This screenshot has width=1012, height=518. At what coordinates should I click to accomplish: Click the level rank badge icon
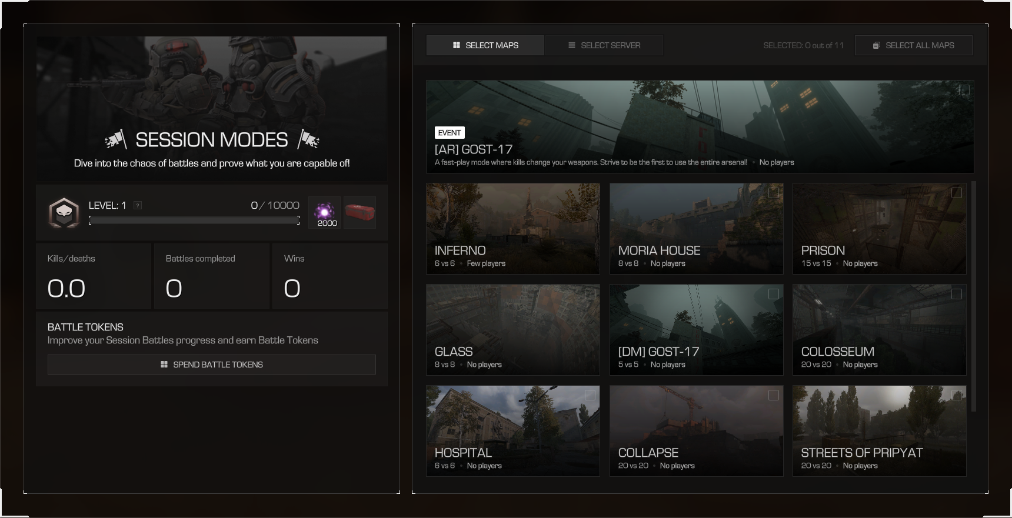(x=64, y=212)
